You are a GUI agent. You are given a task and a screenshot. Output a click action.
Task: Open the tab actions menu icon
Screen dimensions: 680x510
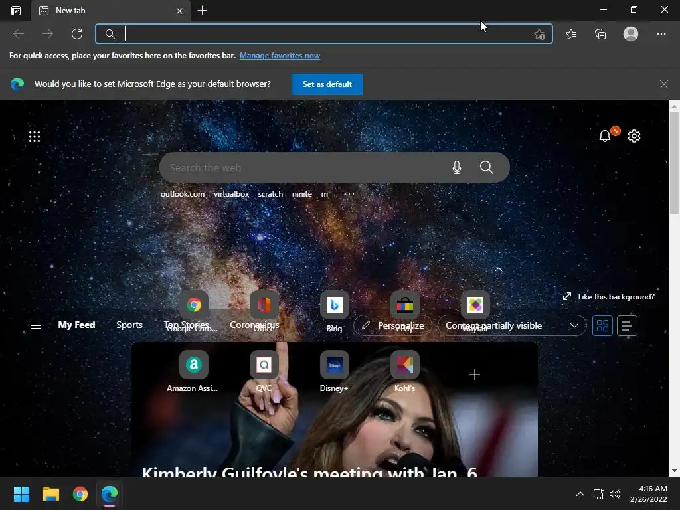coord(16,11)
